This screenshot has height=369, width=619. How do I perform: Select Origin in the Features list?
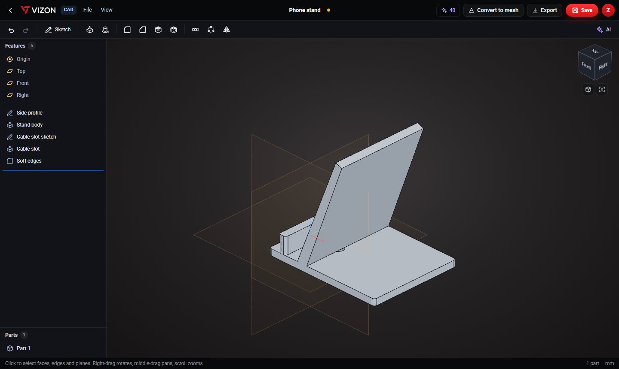pyautogui.click(x=53, y=59)
